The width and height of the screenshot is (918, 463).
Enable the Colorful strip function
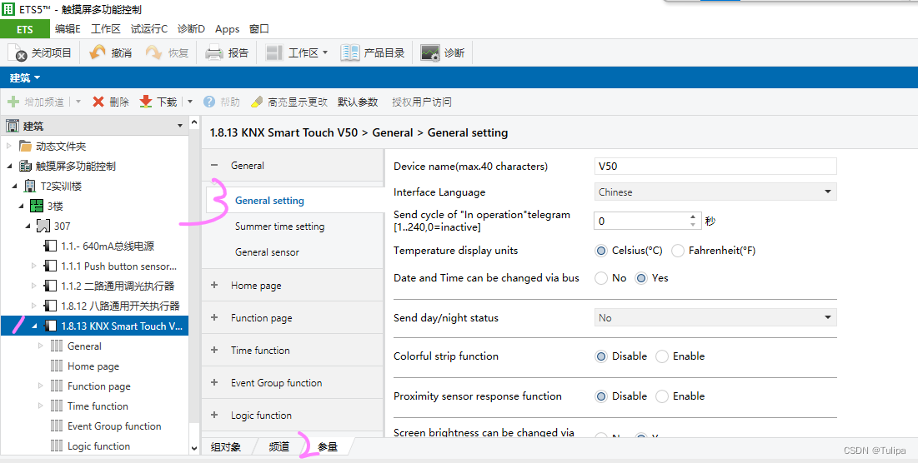coord(661,356)
